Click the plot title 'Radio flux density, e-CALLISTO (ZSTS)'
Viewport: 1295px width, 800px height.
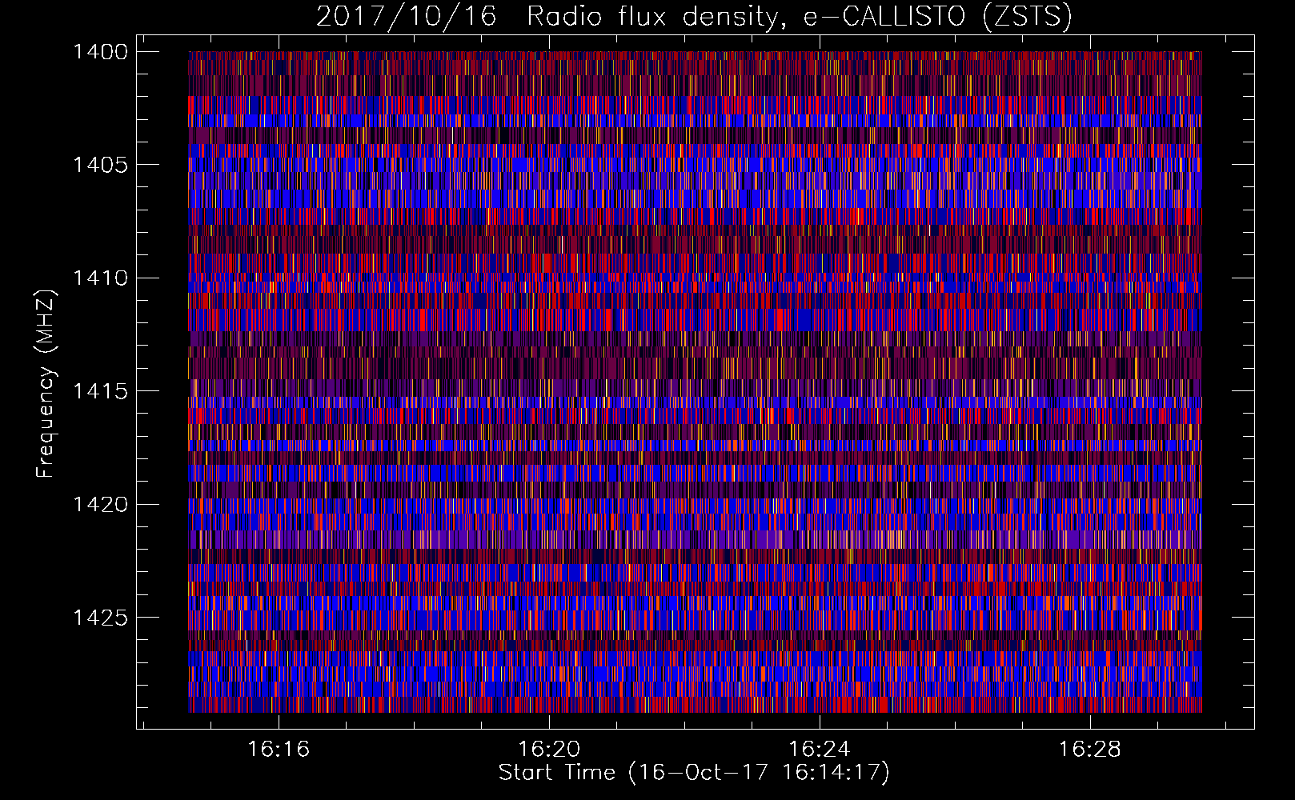800,16
